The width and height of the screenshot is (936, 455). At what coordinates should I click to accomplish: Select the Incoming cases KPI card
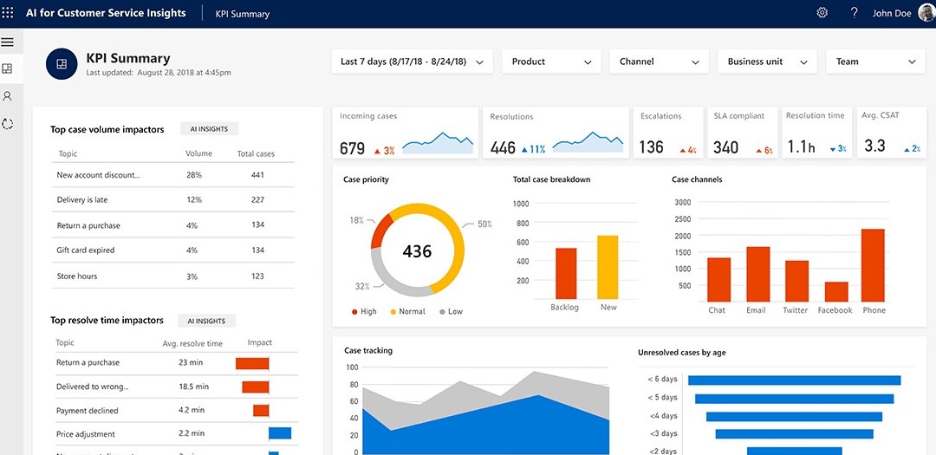click(x=406, y=133)
